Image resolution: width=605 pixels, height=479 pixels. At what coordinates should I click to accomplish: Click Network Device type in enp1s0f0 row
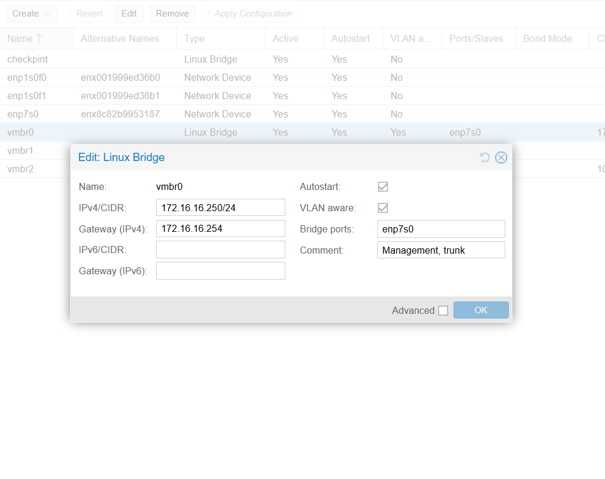pyautogui.click(x=218, y=78)
